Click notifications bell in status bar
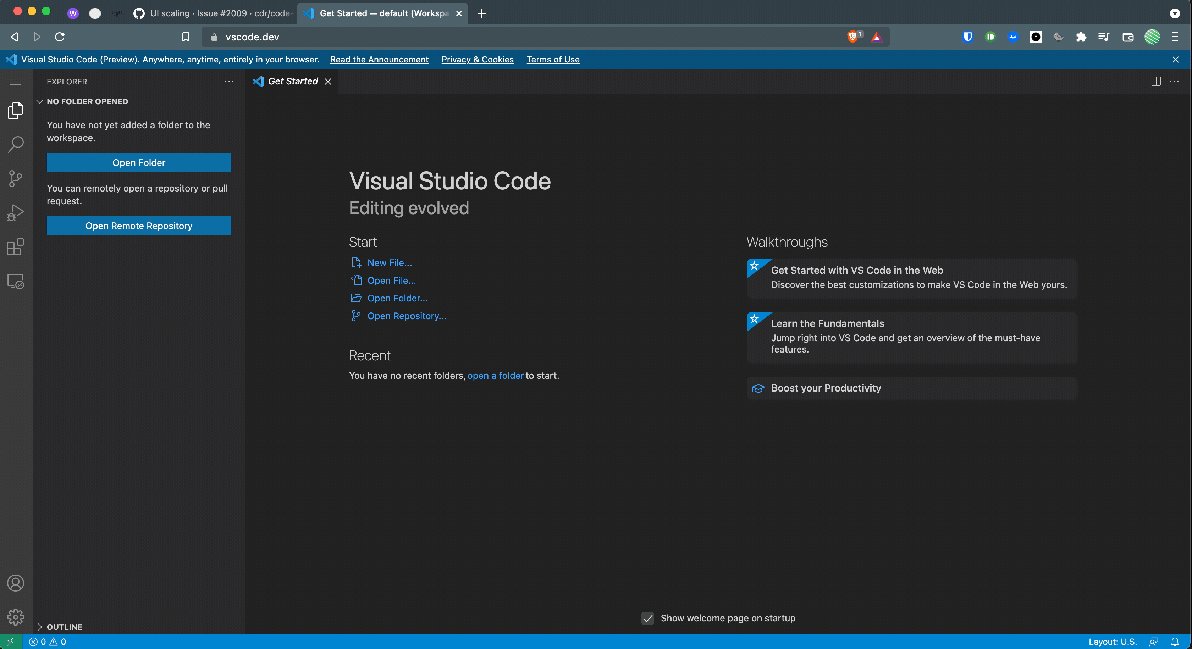The image size is (1192, 649). (1175, 642)
